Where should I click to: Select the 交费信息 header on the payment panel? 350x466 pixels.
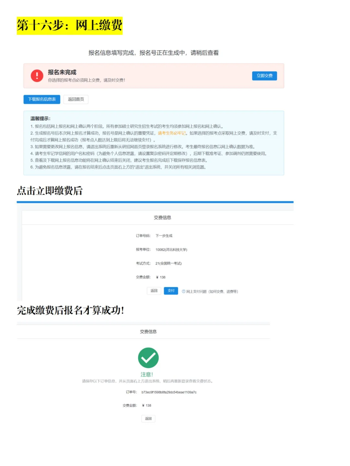pos(162,218)
